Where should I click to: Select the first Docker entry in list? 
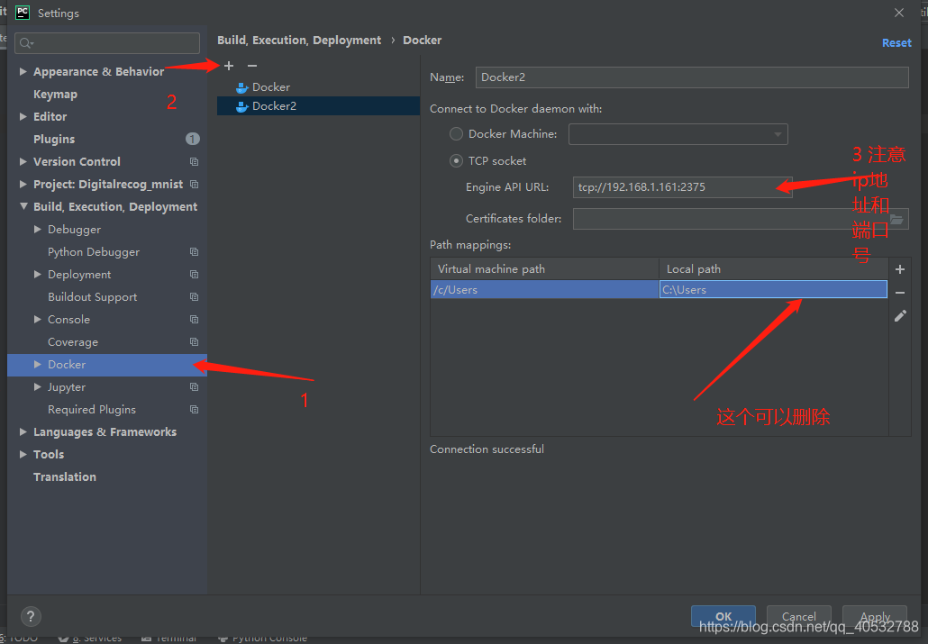(x=318, y=87)
